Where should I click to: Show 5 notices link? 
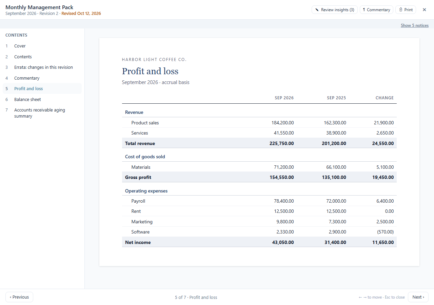415,25
